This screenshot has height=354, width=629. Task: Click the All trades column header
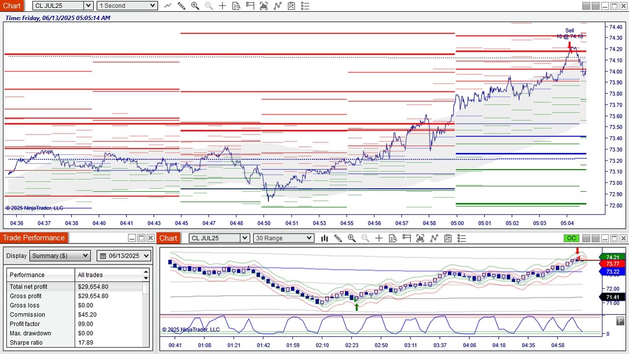point(109,275)
